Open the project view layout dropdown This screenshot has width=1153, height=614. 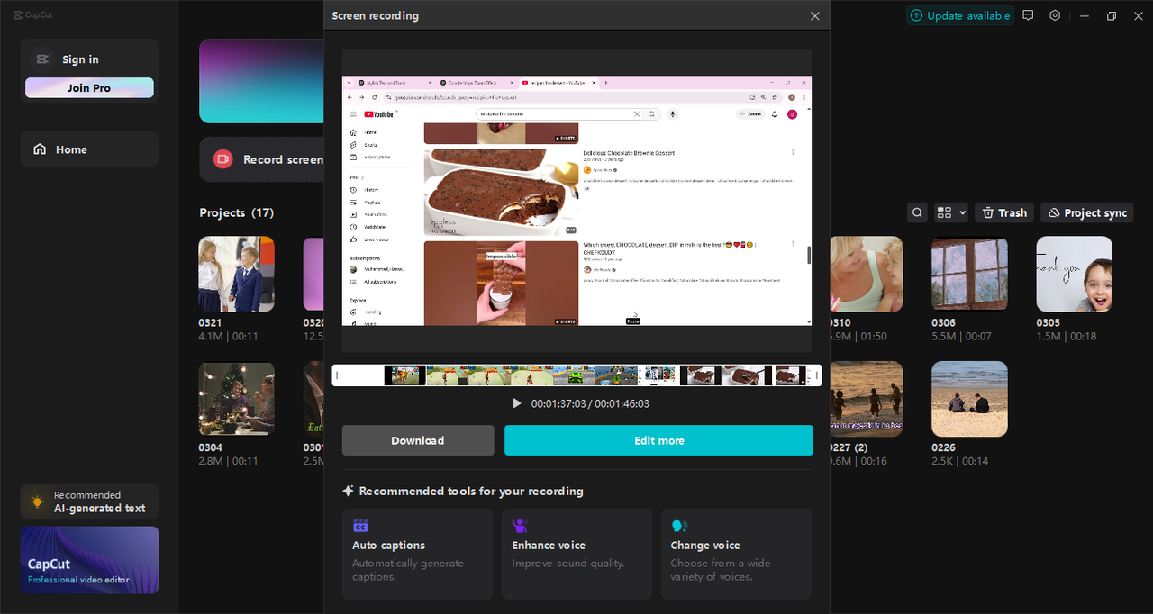tap(949, 212)
